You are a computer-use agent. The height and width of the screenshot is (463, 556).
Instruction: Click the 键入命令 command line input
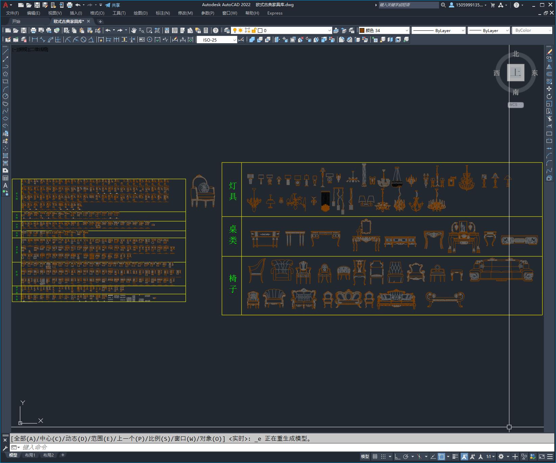point(282,447)
